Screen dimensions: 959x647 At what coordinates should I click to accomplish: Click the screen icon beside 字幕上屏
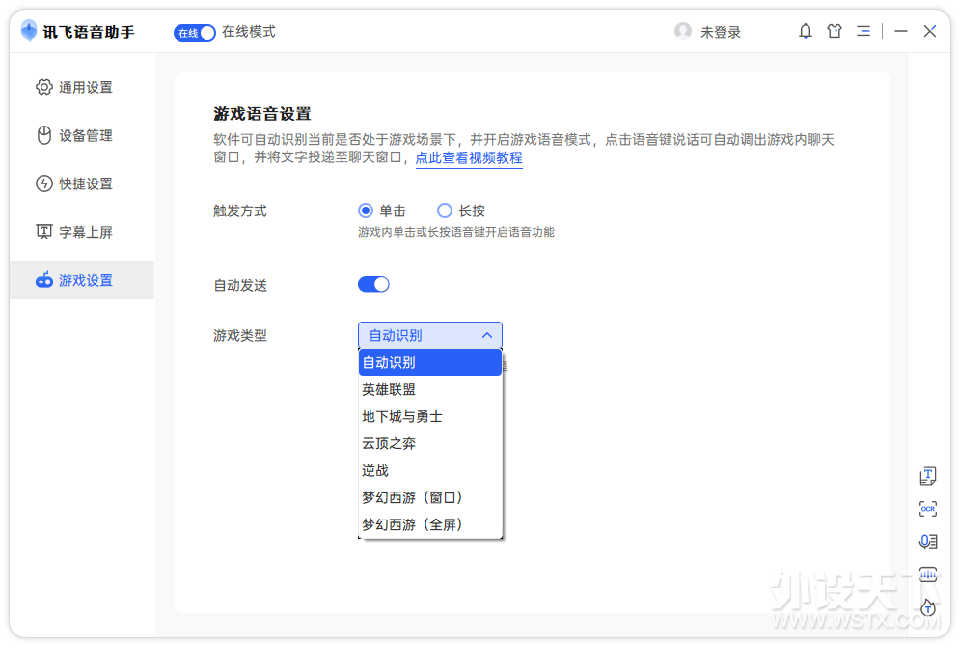44,232
